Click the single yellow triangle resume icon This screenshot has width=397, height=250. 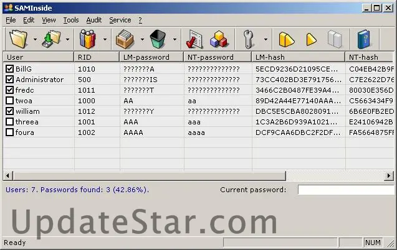click(x=311, y=40)
